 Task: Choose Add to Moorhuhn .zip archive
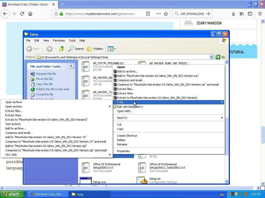(x=57, y=146)
